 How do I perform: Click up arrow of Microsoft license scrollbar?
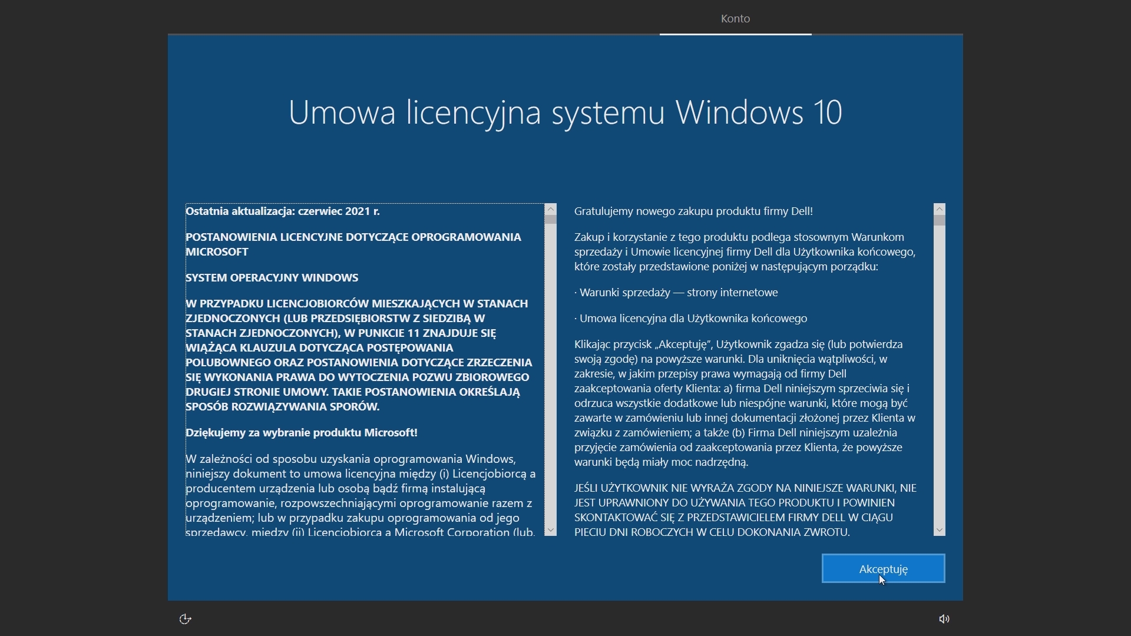(551, 209)
